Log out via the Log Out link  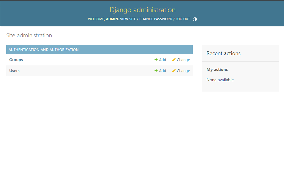click(x=183, y=19)
